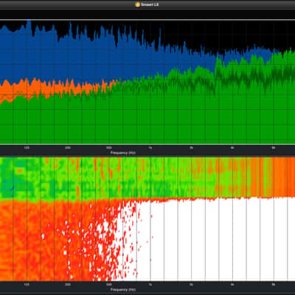Click the 4k label on the upper frequency axis
Viewport: 295px width, 295px height.
coord(232,148)
